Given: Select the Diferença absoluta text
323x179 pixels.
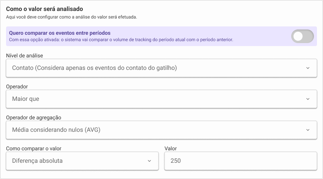Looking at the screenshot, I should coord(37,161).
